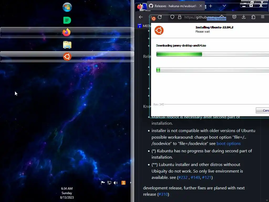Viewport: 269px width, 202px height.
Task: Switch to Firefox in the taskbar
Action: (67, 32)
